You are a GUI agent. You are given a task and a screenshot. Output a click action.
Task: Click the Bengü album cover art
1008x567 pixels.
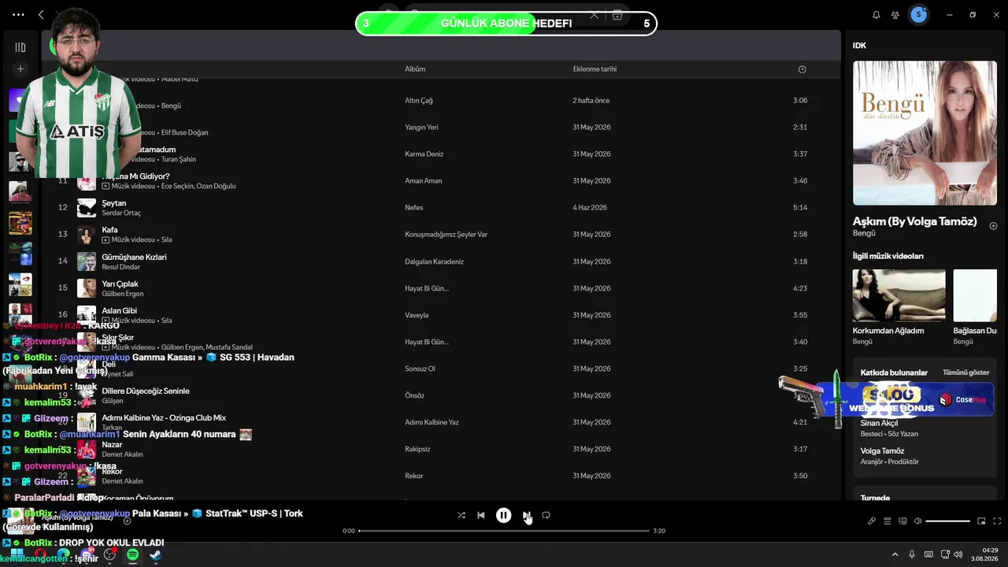[x=925, y=133]
